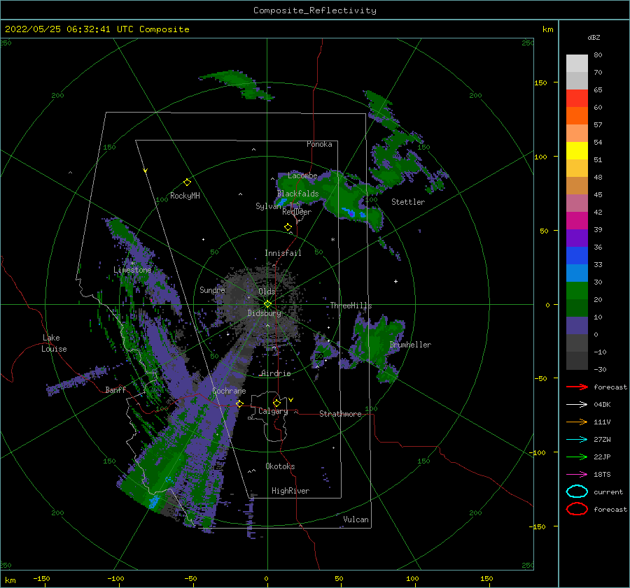Select the cyan current ellipse icon

pyautogui.click(x=577, y=492)
